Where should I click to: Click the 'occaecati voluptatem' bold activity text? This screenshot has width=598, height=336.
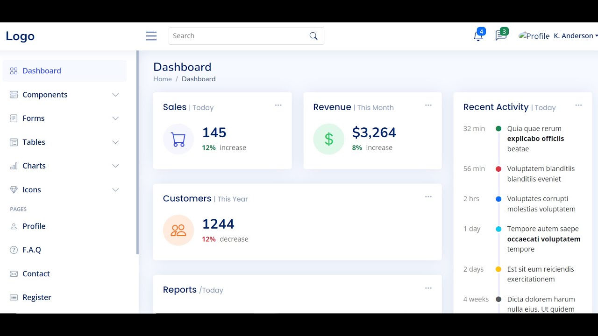click(x=544, y=239)
